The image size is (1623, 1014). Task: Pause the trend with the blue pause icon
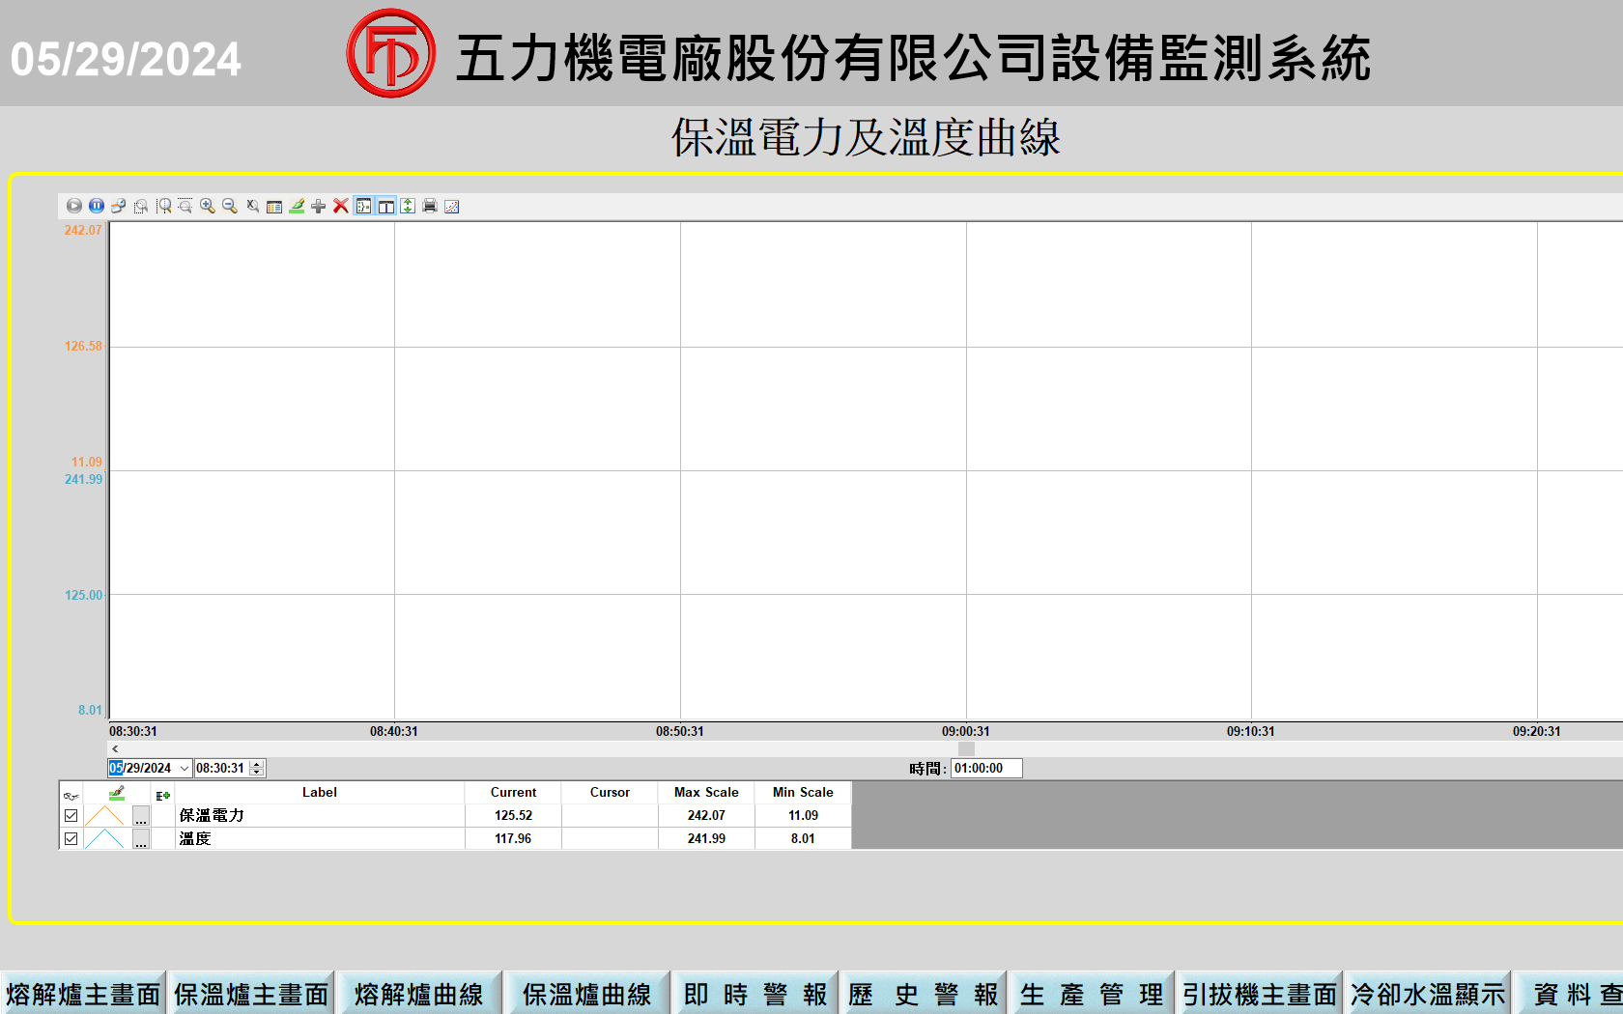click(97, 206)
